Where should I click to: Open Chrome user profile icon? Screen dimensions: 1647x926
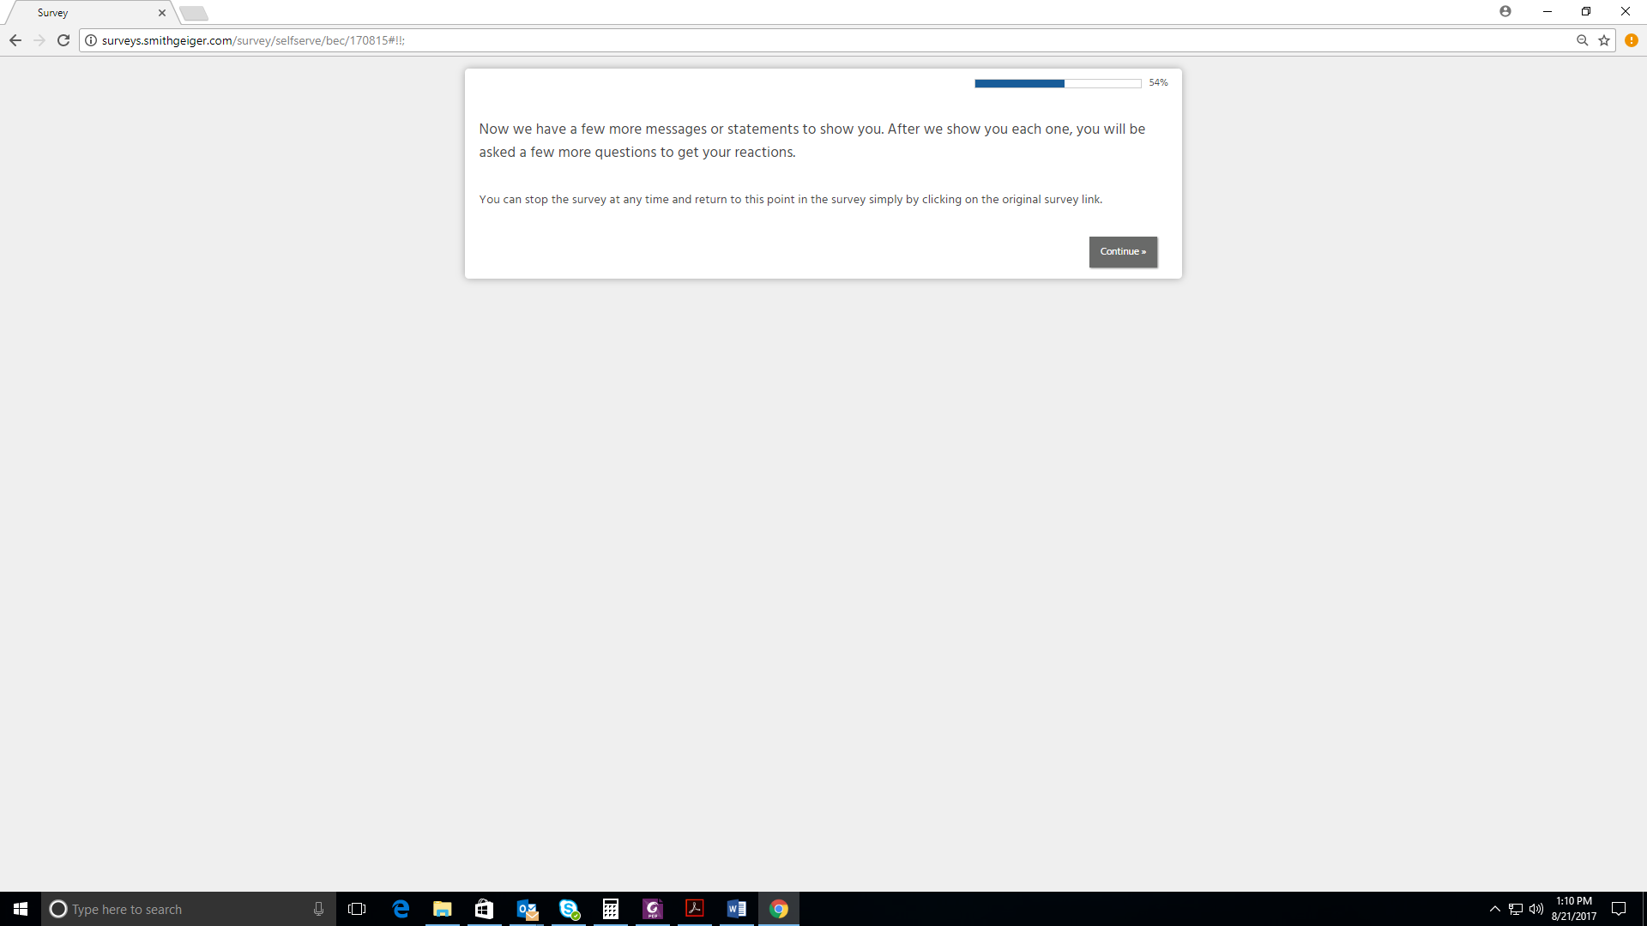pyautogui.click(x=1505, y=11)
